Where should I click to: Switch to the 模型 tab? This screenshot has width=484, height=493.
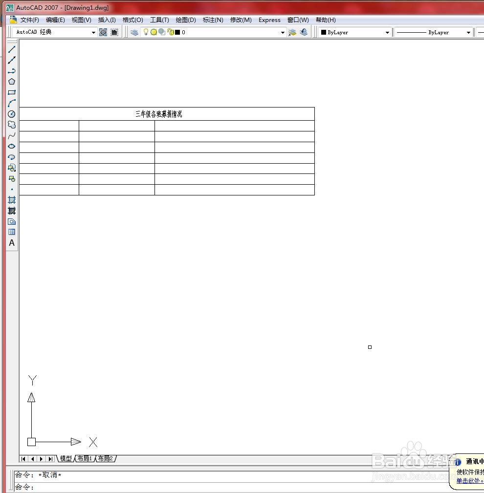pos(66,458)
